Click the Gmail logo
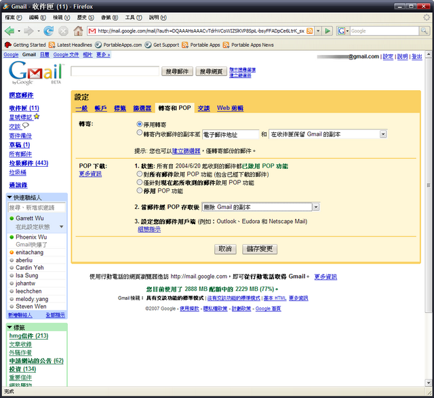 36,73
